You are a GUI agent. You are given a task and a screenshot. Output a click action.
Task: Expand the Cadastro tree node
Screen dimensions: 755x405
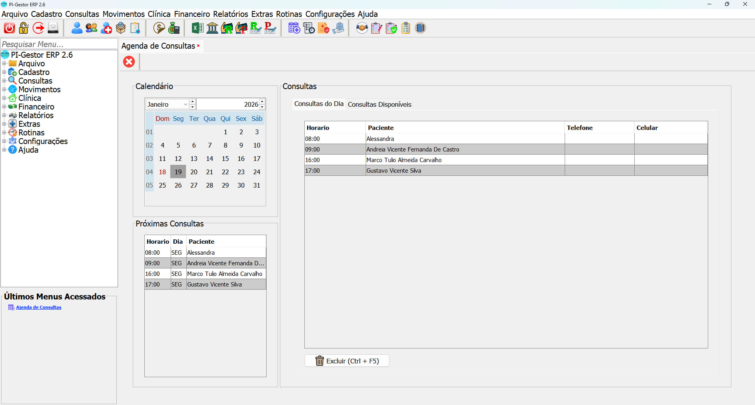(x=4, y=72)
